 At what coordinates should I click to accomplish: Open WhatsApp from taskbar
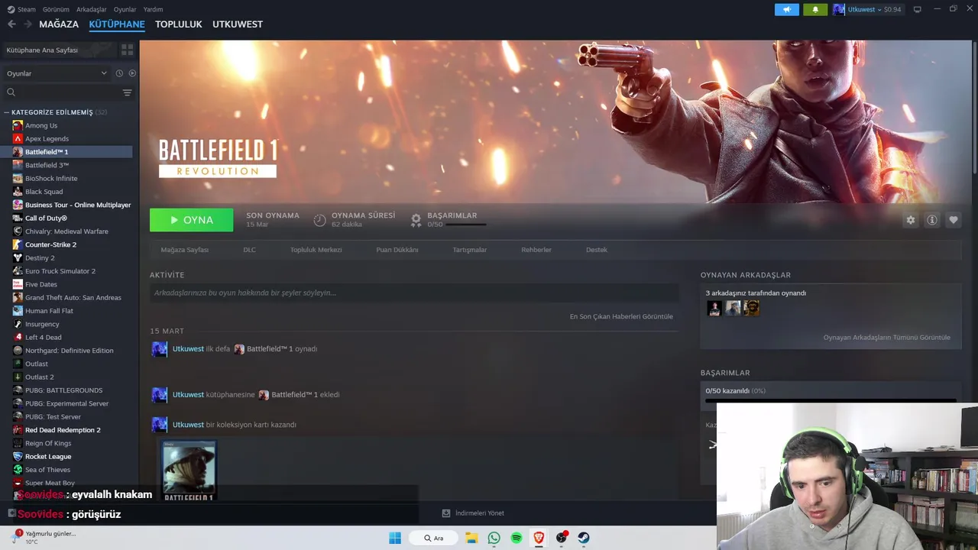coord(494,538)
